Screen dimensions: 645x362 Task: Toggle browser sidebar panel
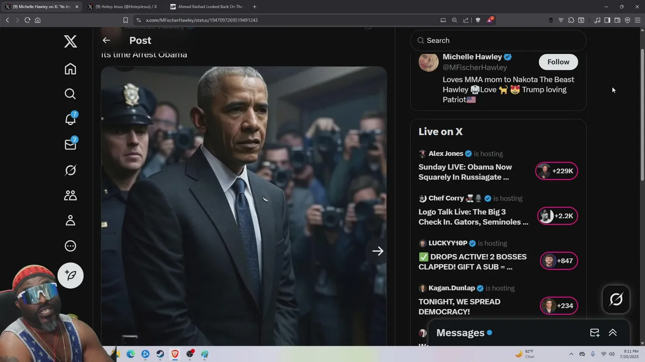pyautogui.click(x=607, y=20)
